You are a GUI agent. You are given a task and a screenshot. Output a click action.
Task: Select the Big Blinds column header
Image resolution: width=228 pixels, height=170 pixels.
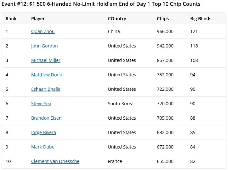(x=201, y=19)
